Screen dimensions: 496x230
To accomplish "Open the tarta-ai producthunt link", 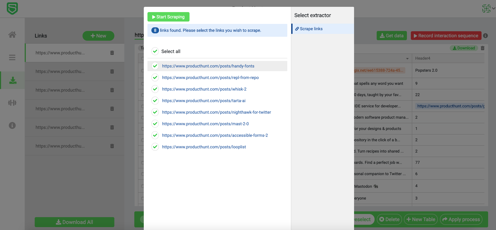I will click(204, 101).
